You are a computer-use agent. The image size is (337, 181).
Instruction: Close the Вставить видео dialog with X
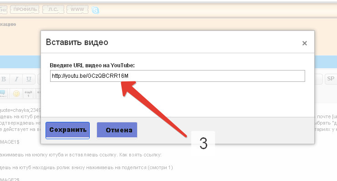point(304,43)
